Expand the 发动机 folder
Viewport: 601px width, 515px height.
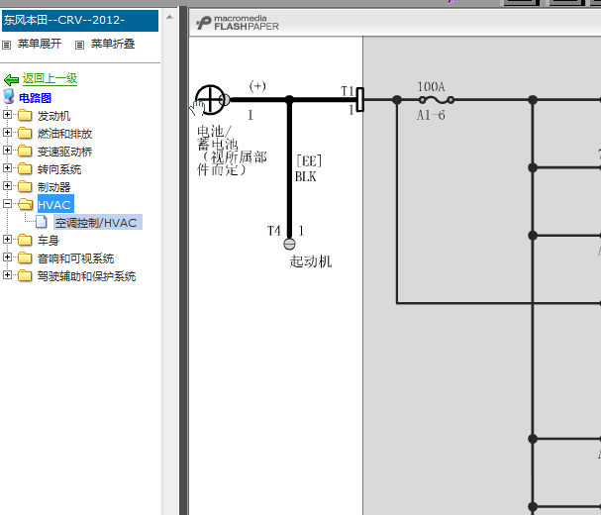pyautogui.click(x=7, y=114)
